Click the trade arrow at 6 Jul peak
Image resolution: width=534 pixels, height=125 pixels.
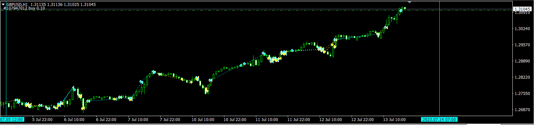pyautogui.click(x=74, y=88)
